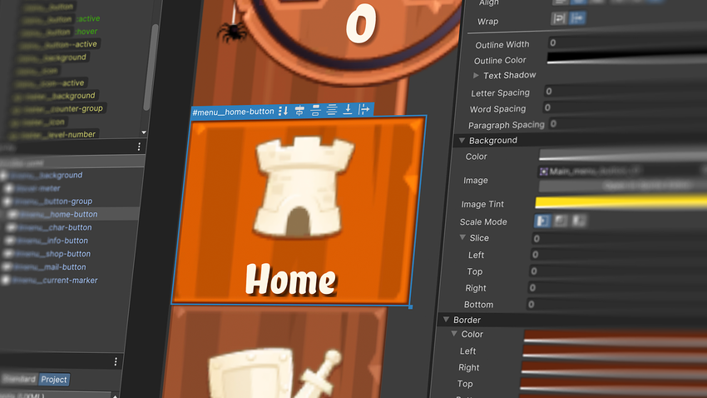Click the element icon beside #menu__shop-button in hierarchy
707x398 pixels.
tap(7, 254)
